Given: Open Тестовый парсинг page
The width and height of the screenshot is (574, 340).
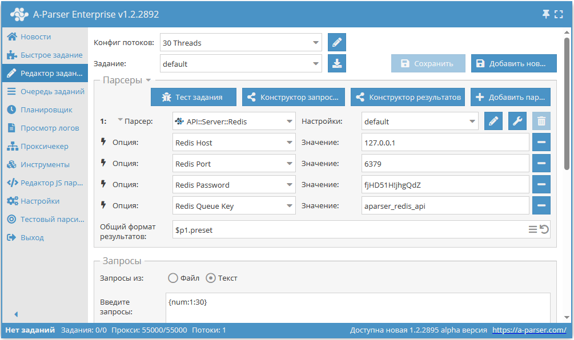Looking at the screenshot, I should point(45,220).
